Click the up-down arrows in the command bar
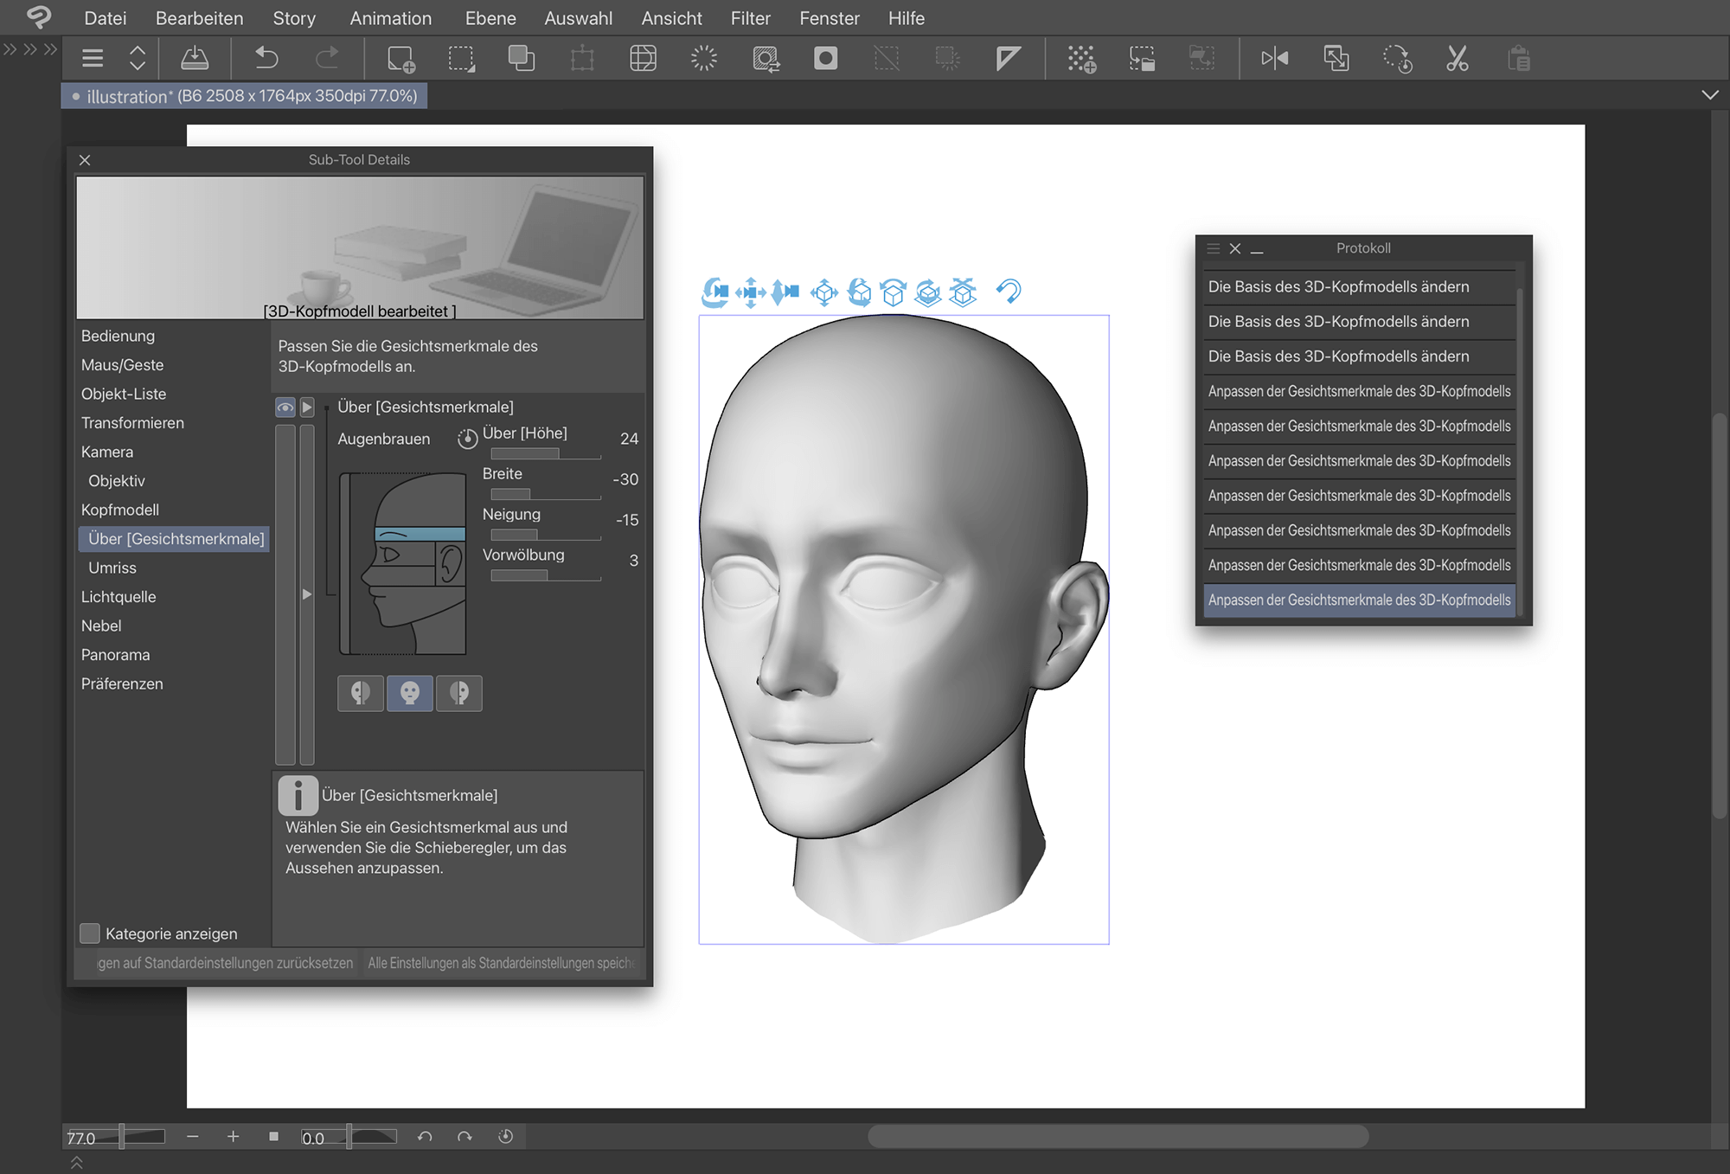The width and height of the screenshot is (1730, 1174). pyautogui.click(x=138, y=58)
